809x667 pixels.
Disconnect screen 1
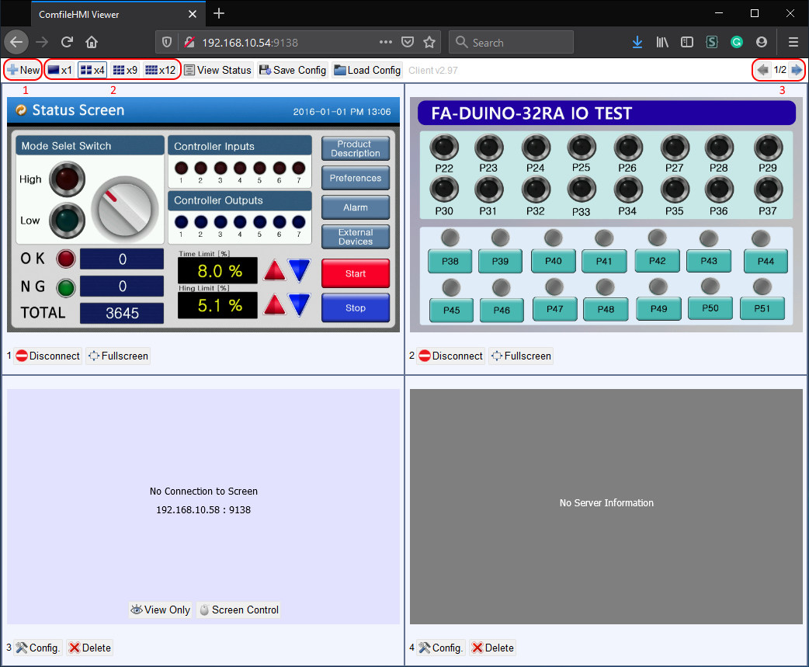click(x=48, y=356)
